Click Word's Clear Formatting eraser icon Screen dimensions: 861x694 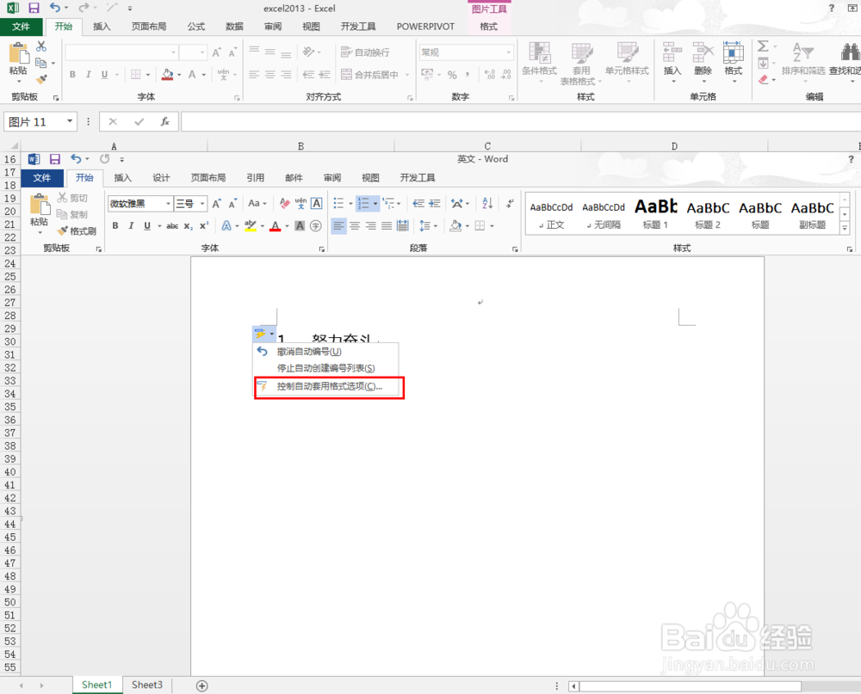[x=284, y=204]
